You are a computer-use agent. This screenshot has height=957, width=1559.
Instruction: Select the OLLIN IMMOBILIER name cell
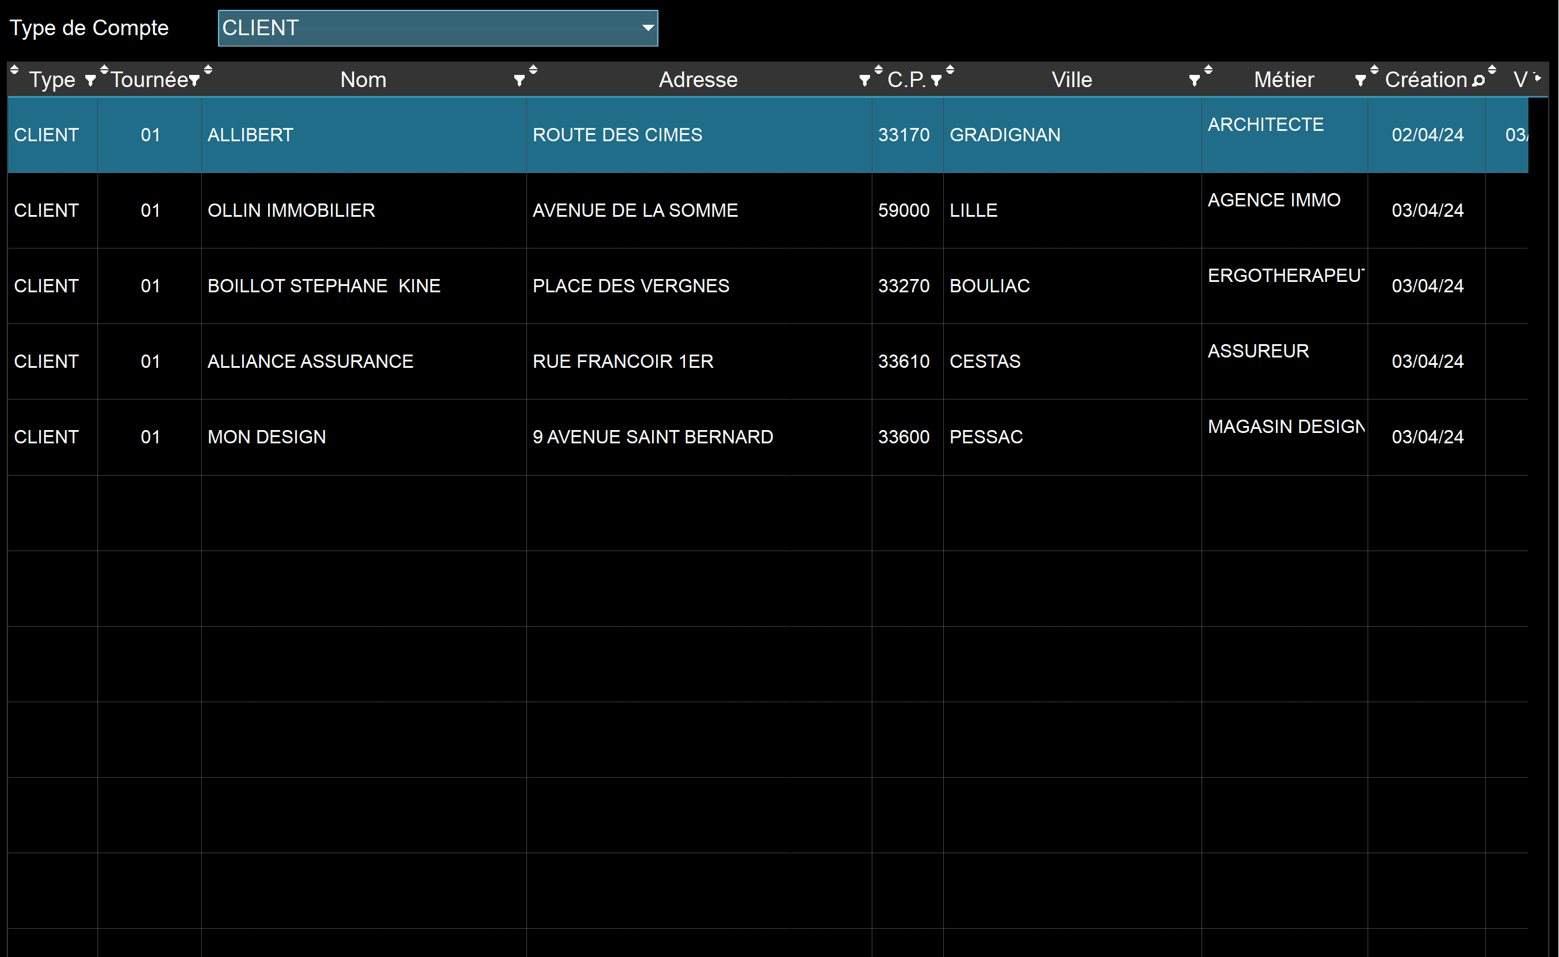pyautogui.click(x=364, y=210)
